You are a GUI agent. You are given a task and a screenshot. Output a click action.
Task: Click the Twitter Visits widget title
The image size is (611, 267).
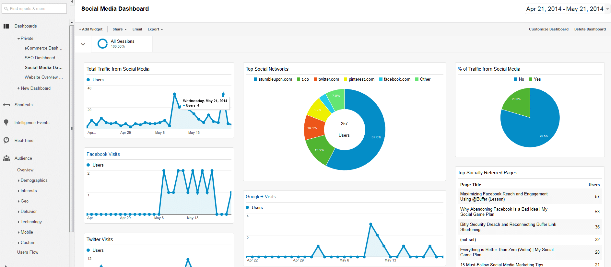coord(100,239)
